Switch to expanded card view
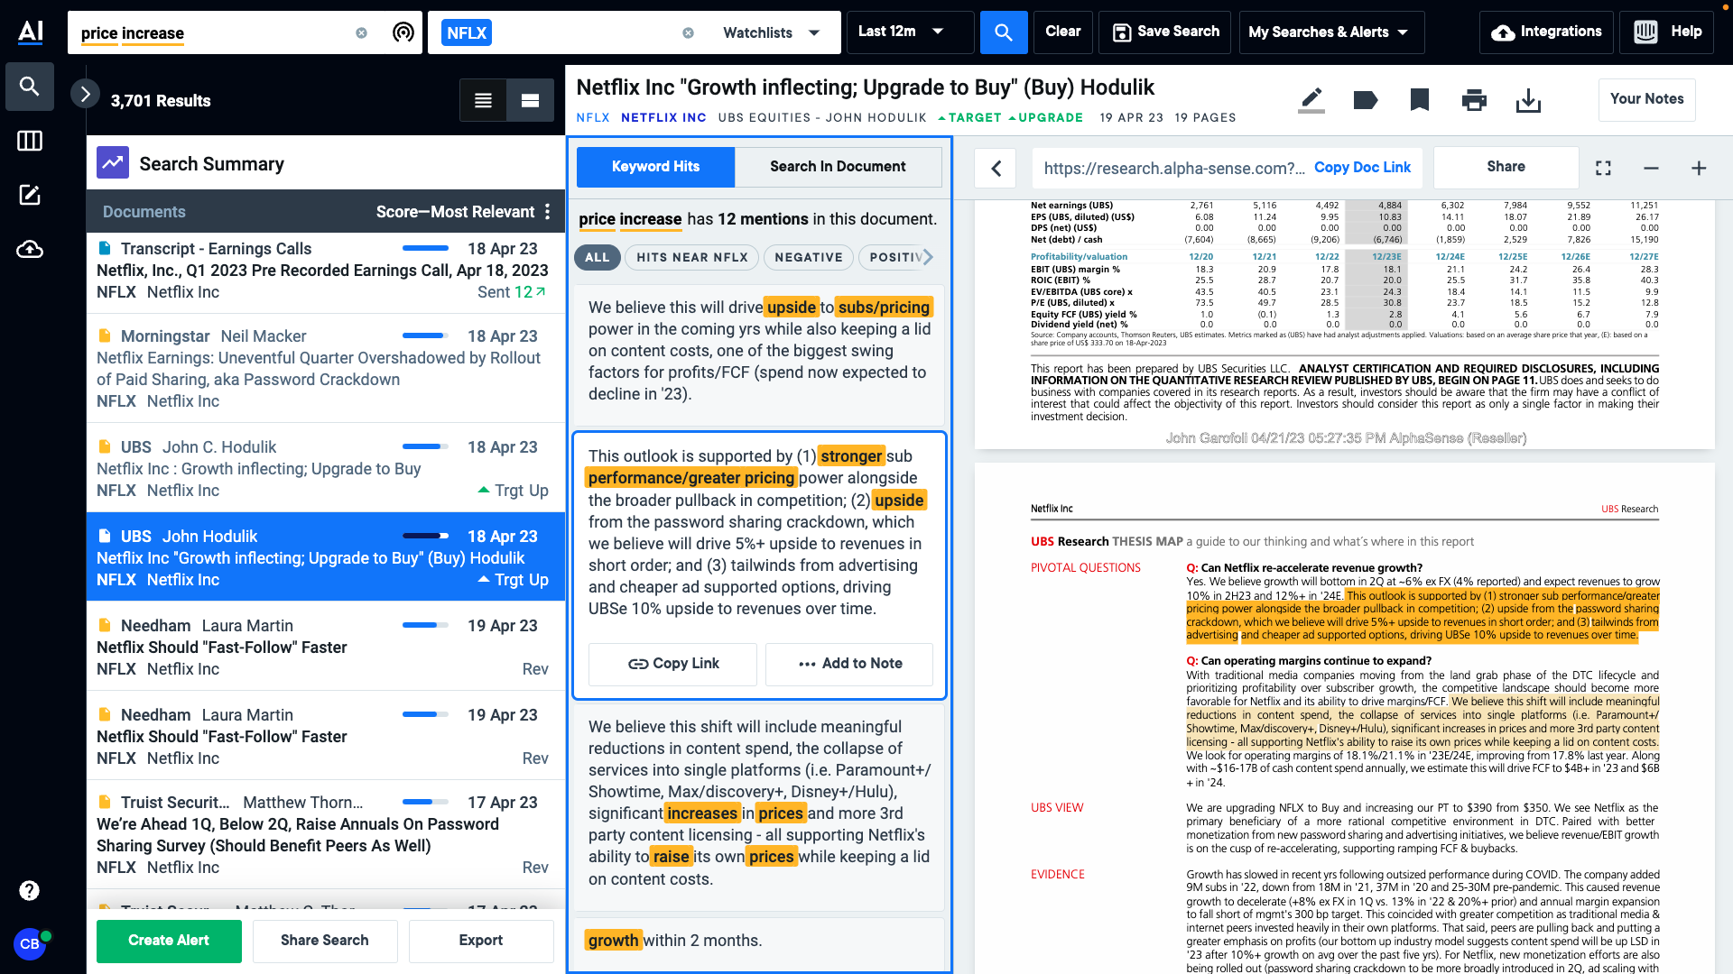The width and height of the screenshot is (1733, 974). pyautogui.click(x=531, y=100)
